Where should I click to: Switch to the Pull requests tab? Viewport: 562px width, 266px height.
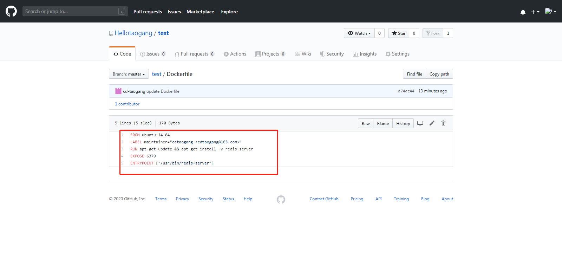(x=195, y=54)
